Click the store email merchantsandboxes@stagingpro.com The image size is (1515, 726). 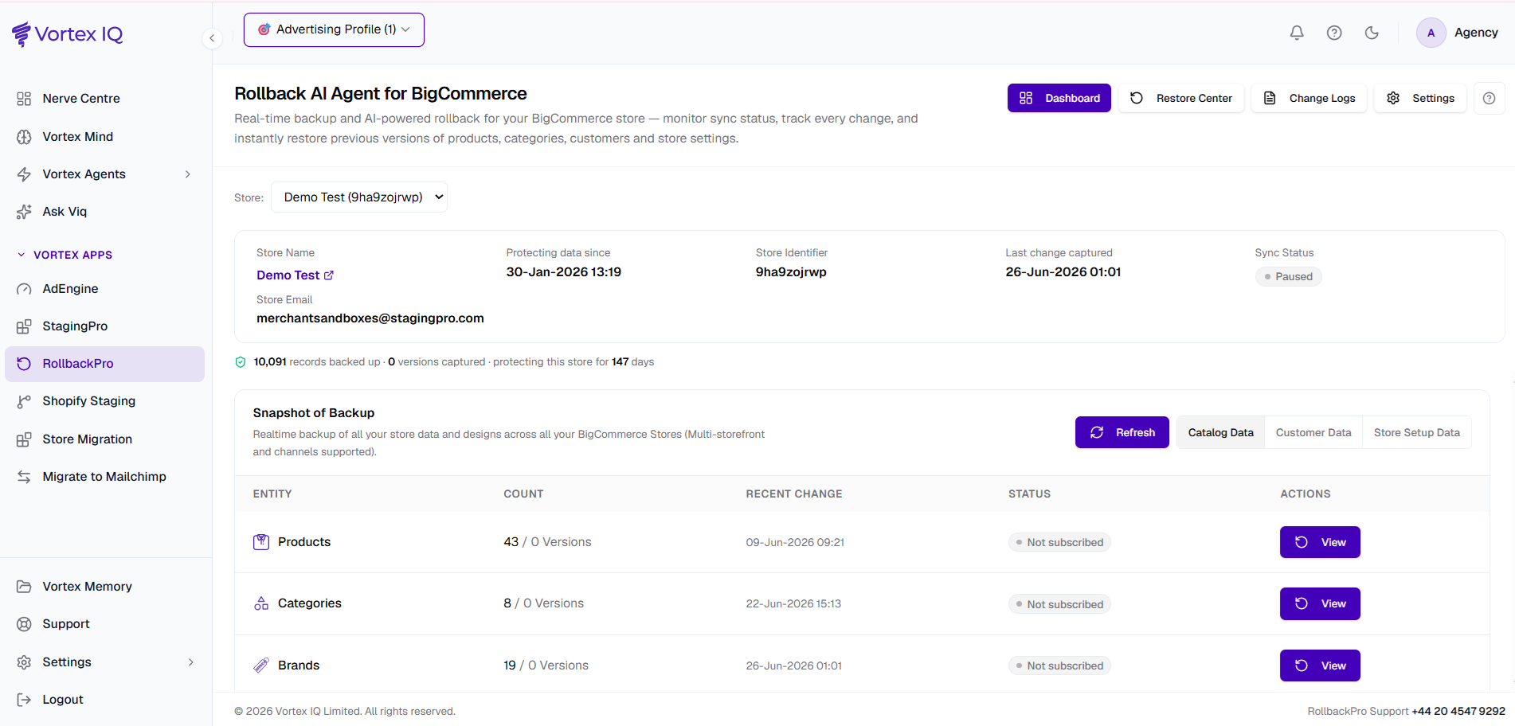[370, 318]
